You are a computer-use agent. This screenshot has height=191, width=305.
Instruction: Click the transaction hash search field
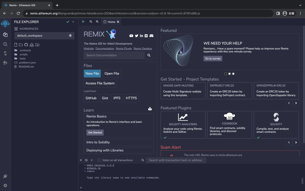[176, 160]
